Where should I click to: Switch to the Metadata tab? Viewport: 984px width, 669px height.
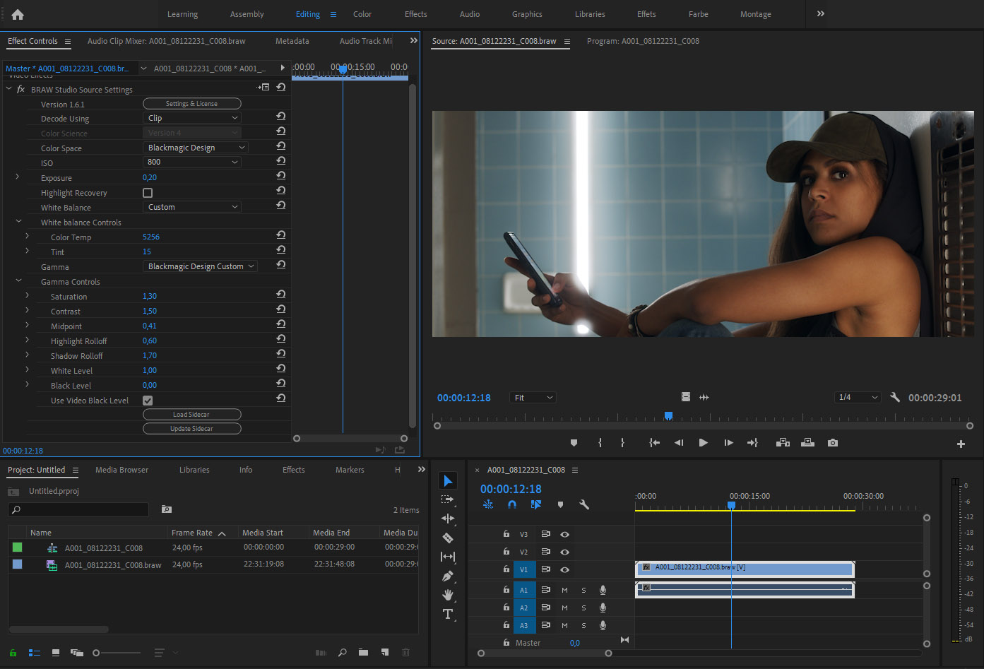pos(292,41)
